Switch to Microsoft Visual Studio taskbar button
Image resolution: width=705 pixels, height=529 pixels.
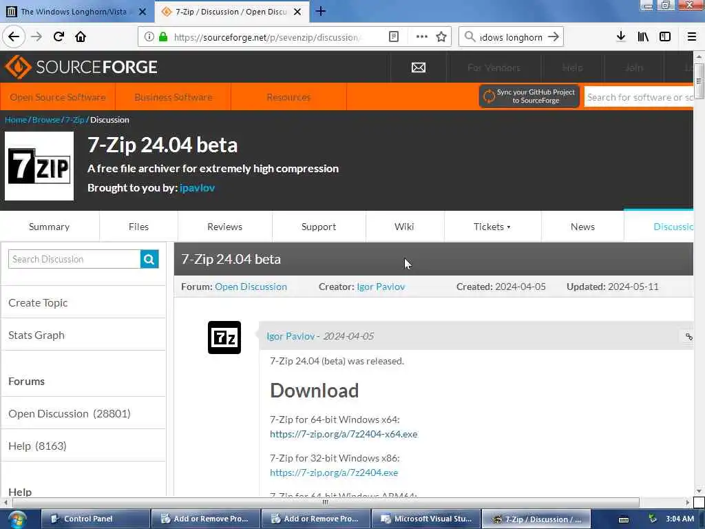[425, 519]
